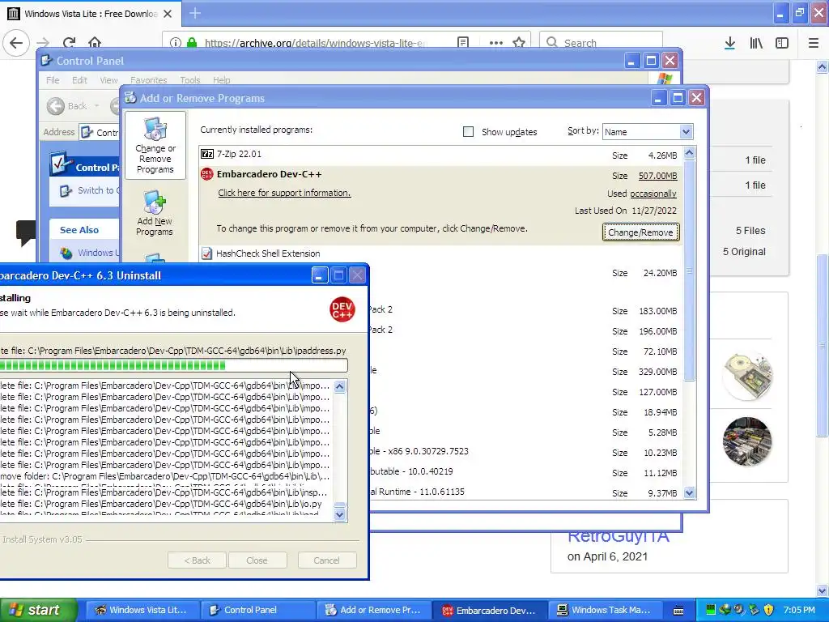Click Control Panel taskbar button
Image resolution: width=829 pixels, height=622 pixels.
257,610
